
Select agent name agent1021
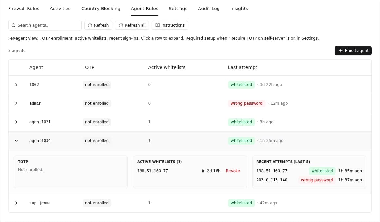click(x=40, y=122)
